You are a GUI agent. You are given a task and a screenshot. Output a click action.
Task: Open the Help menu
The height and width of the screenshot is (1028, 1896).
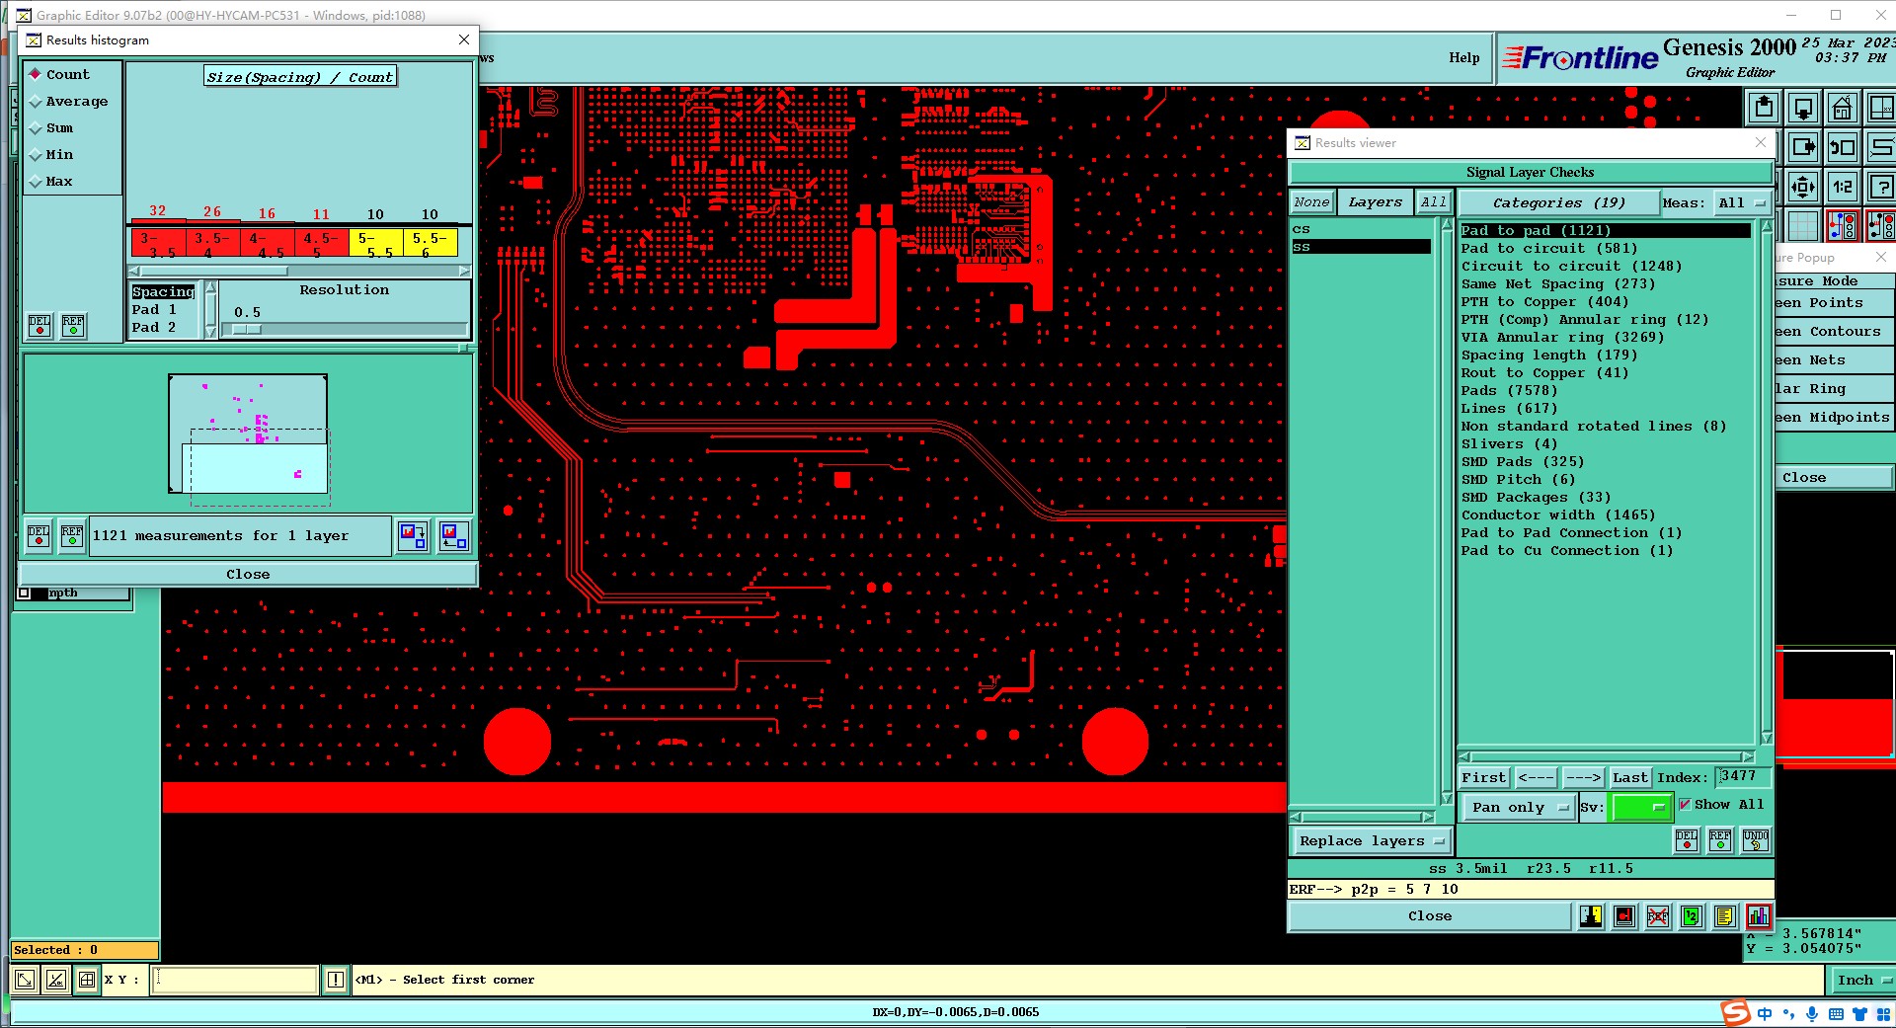point(1464,57)
